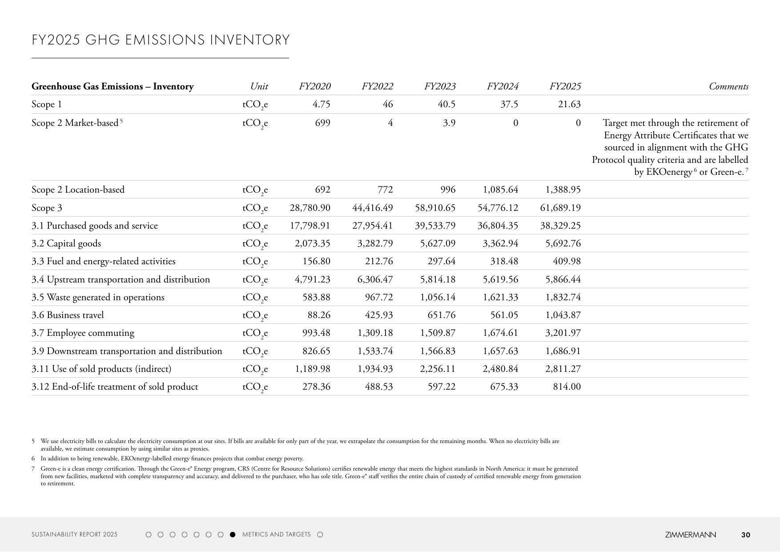Click the FY2023 column header
This screenshot has width=780, height=552.
pos(440,86)
